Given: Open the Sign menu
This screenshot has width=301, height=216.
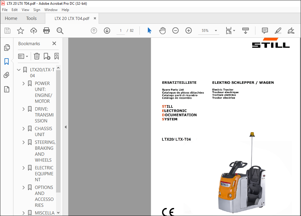Looking at the screenshot, I should (x=37, y=10).
